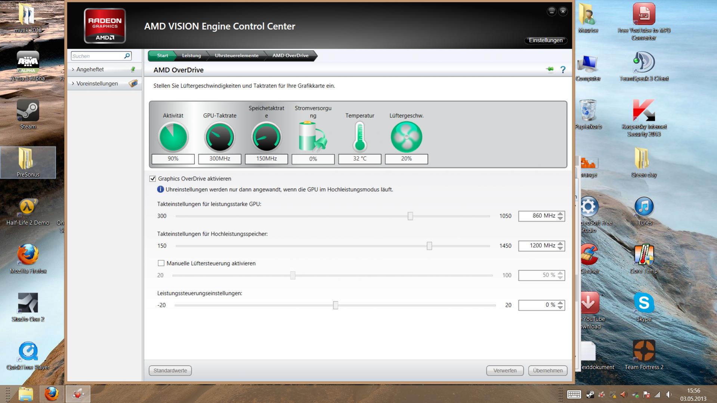This screenshot has height=403, width=717.
Task: Open Free YouTube to MP3 Converter icon
Action: click(644, 22)
